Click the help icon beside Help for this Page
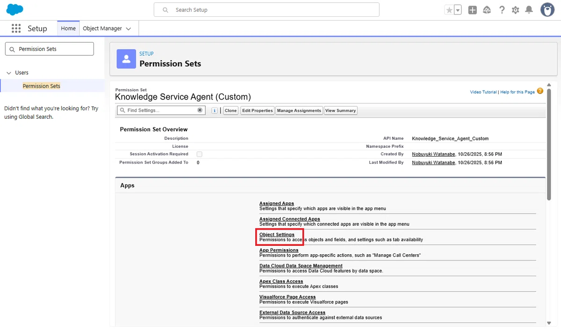Image resolution: width=561 pixels, height=330 pixels. pos(540,91)
